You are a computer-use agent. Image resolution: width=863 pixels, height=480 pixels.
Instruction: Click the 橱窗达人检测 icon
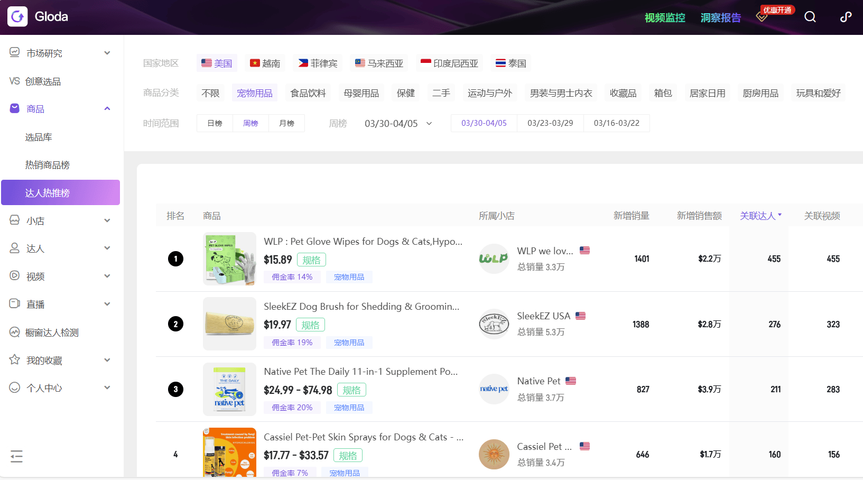[x=15, y=332]
